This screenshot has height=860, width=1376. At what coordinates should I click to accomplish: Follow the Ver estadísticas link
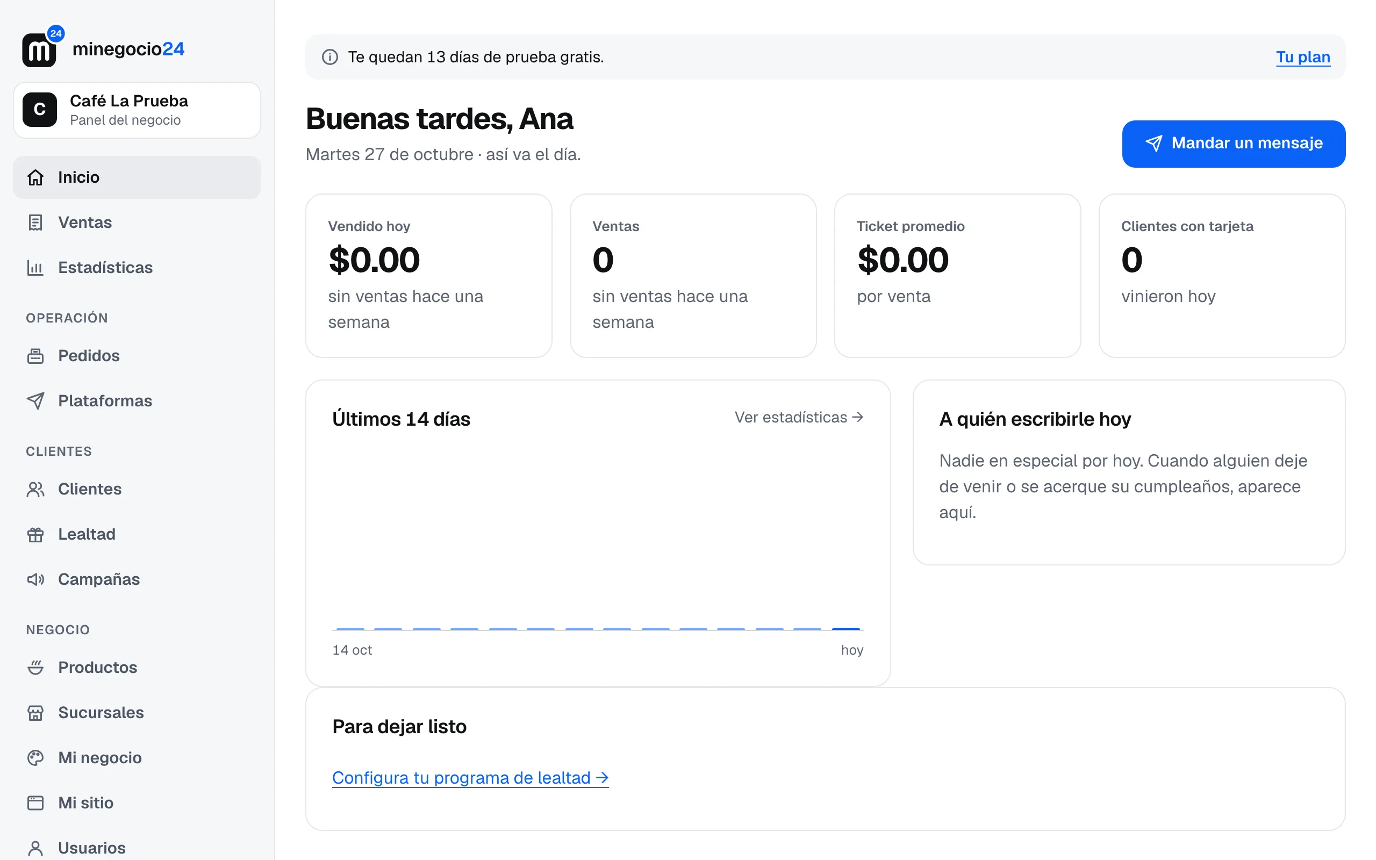[x=799, y=418]
